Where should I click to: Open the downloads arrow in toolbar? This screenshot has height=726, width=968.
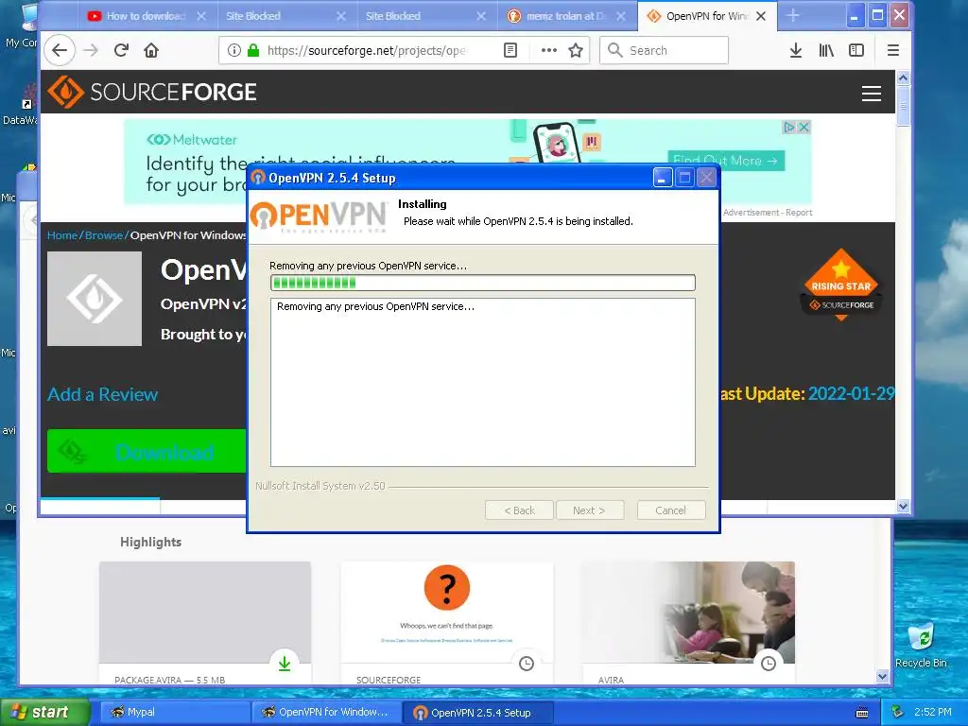tap(796, 50)
